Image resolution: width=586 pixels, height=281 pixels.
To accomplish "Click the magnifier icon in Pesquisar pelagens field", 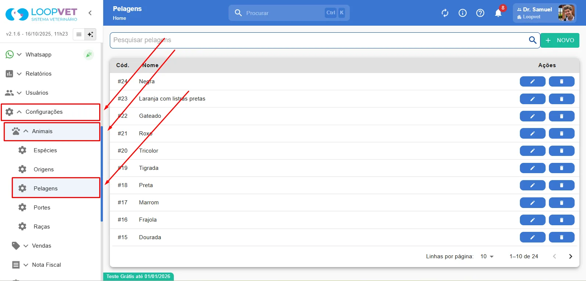I will pyautogui.click(x=532, y=40).
